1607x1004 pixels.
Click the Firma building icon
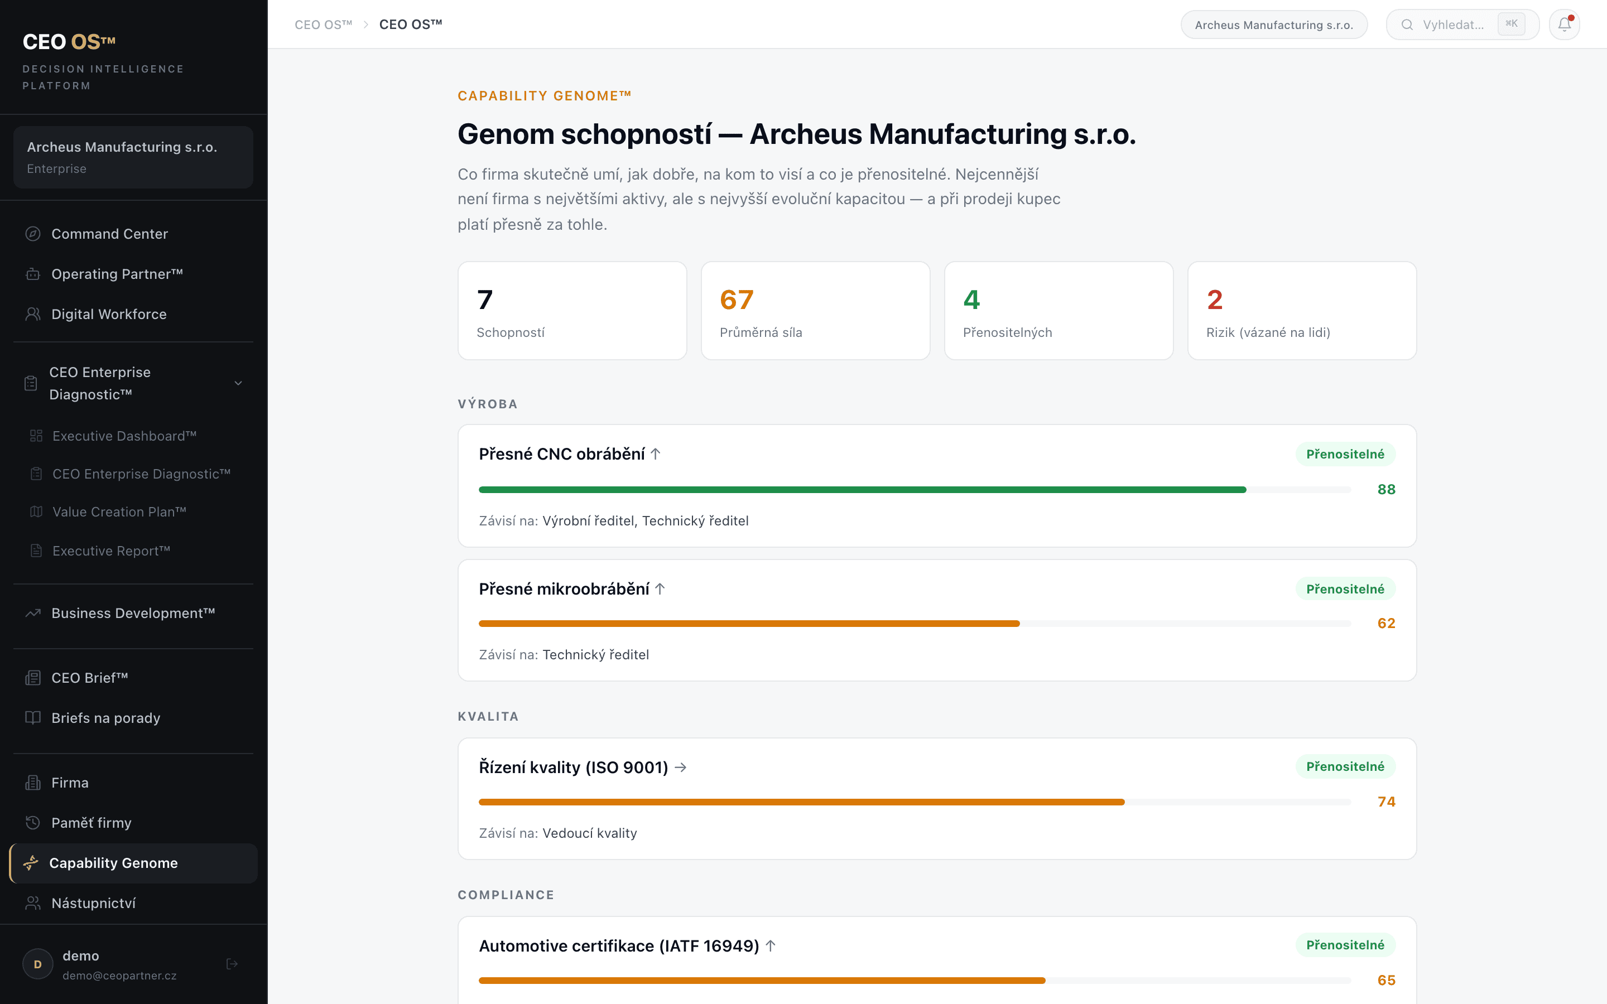(x=32, y=783)
